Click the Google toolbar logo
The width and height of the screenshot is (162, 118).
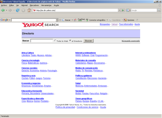4,20
